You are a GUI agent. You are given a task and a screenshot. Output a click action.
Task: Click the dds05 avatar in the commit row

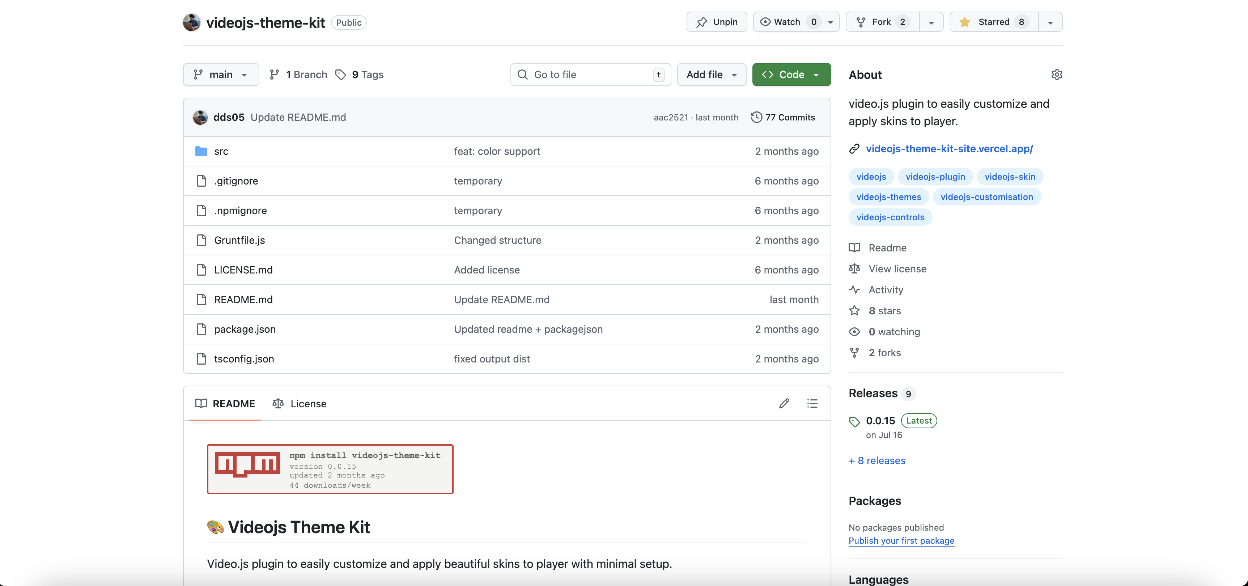[x=200, y=117]
